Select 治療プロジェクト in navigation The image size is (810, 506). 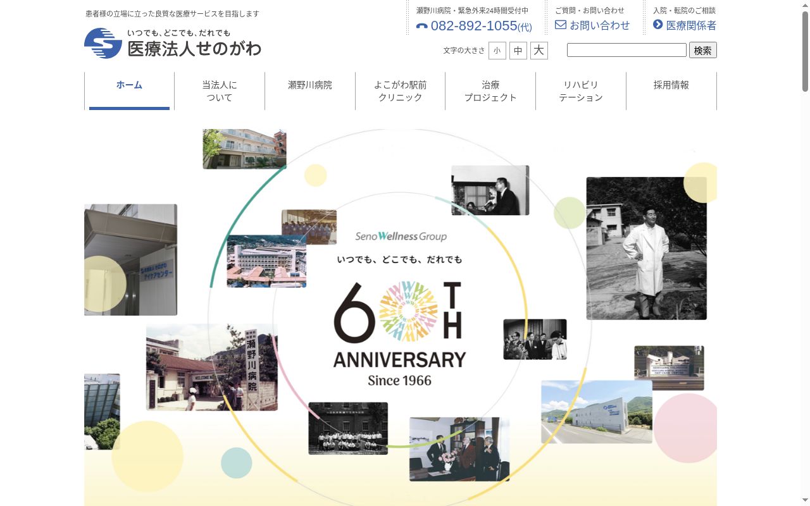click(490, 90)
